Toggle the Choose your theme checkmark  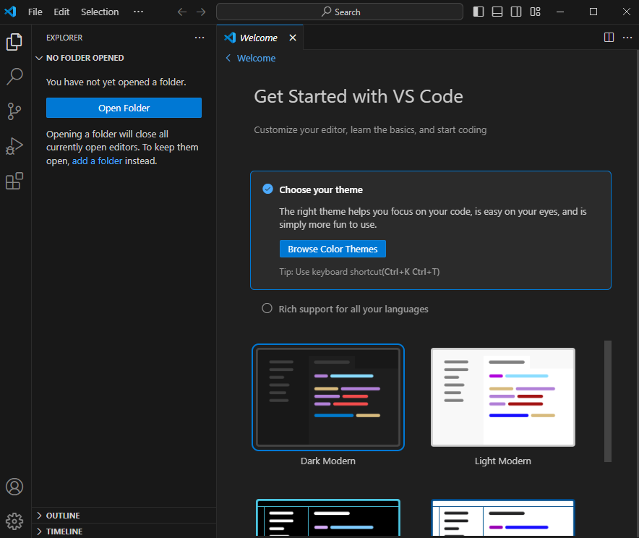coord(267,189)
